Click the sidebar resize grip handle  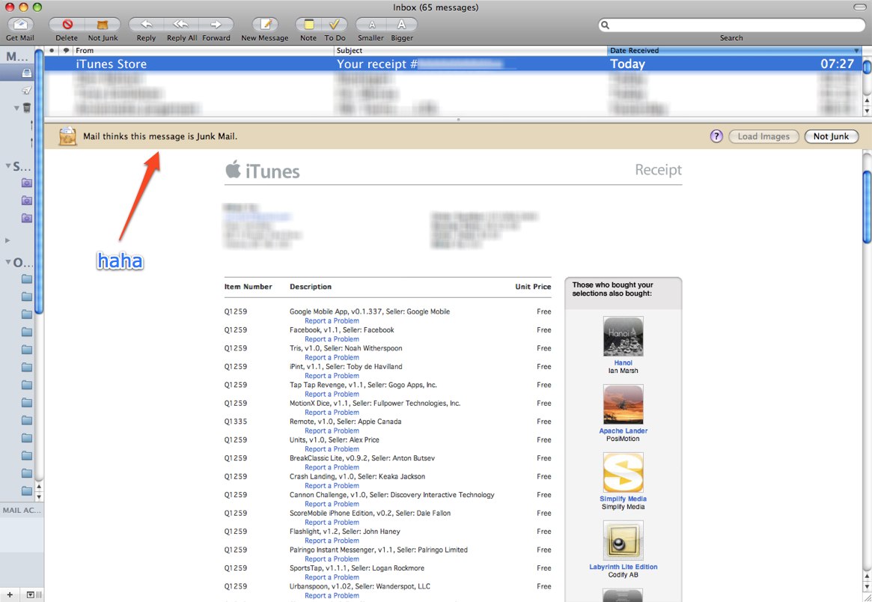pyautogui.click(x=39, y=595)
